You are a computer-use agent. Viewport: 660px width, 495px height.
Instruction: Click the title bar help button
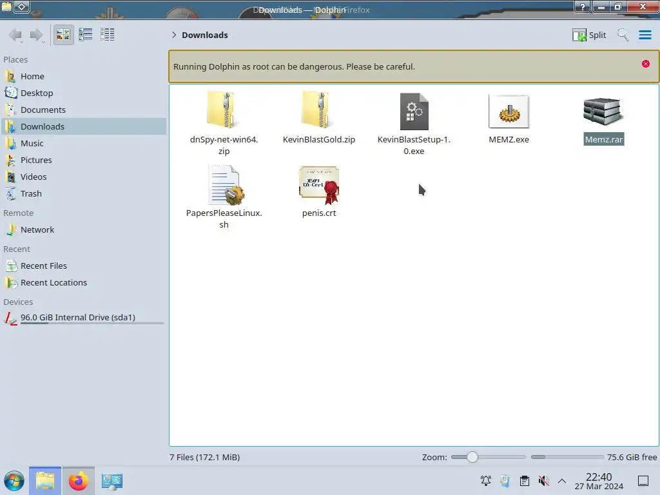(x=583, y=6)
